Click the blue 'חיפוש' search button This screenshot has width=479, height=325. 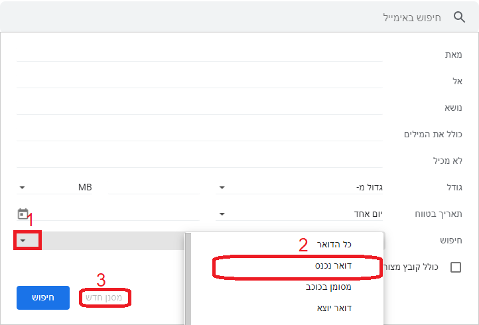coord(43,298)
